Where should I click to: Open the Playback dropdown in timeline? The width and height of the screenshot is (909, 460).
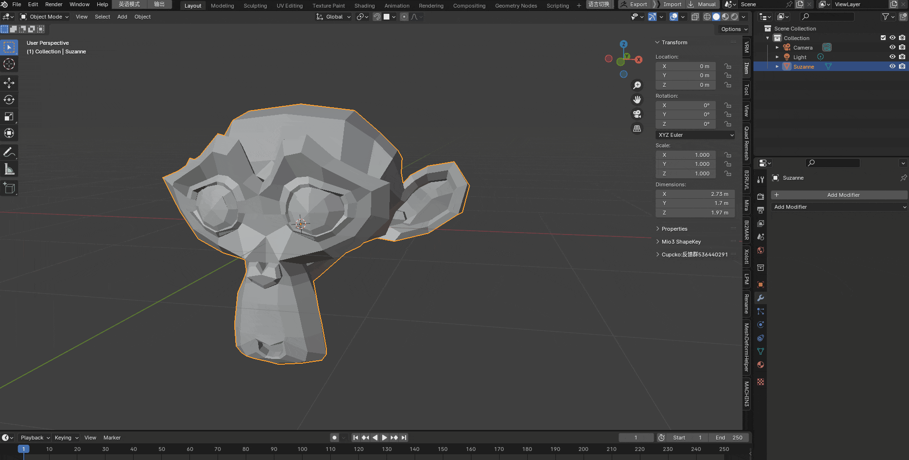pyautogui.click(x=35, y=438)
